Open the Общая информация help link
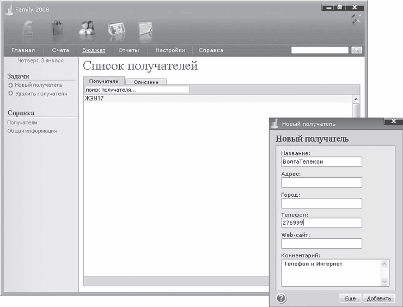403x307 pixels. (x=32, y=131)
